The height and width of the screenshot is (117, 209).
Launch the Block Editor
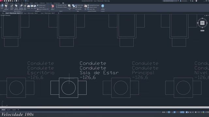25,7
